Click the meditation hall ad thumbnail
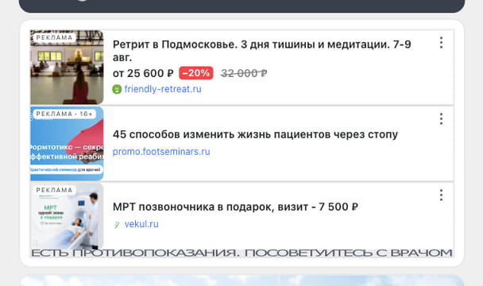The height and width of the screenshot is (286, 483). coord(67,68)
